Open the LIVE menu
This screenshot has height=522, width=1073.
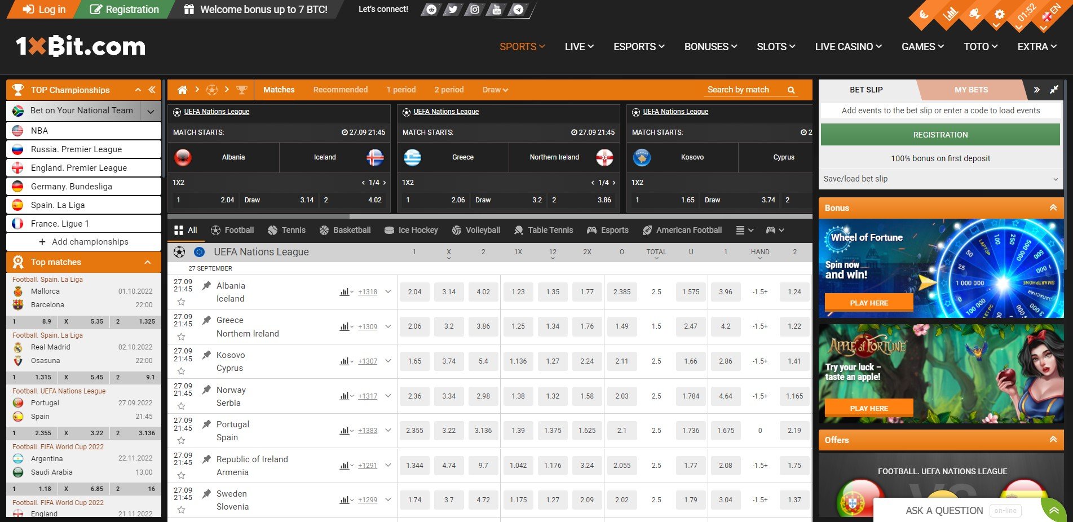(x=579, y=47)
